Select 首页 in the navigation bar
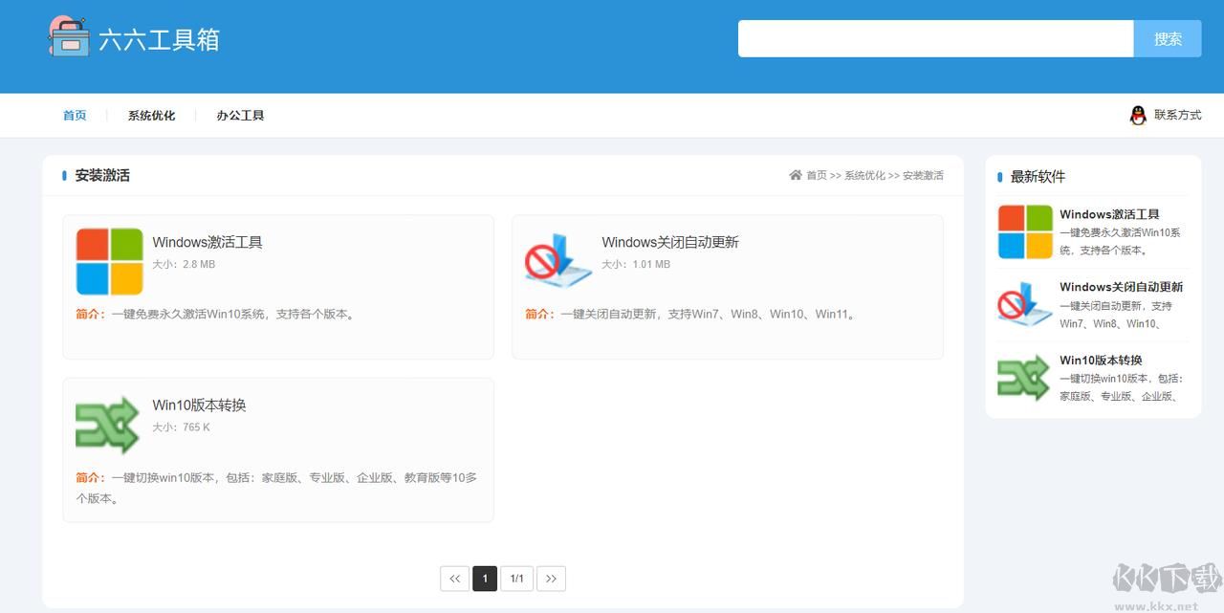Image resolution: width=1224 pixels, height=613 pixels. 75,115
